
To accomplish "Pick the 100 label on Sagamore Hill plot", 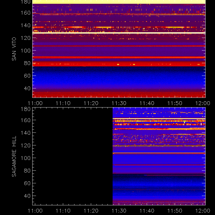I will (x=26, y=158).
